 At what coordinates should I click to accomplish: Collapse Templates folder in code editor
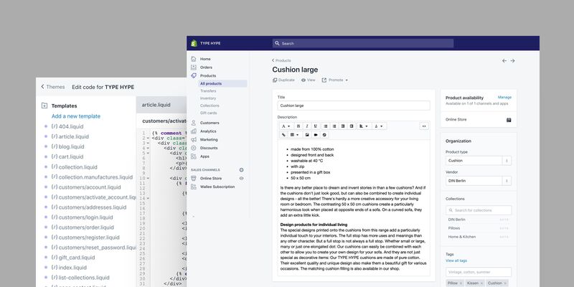click(44, 105)
